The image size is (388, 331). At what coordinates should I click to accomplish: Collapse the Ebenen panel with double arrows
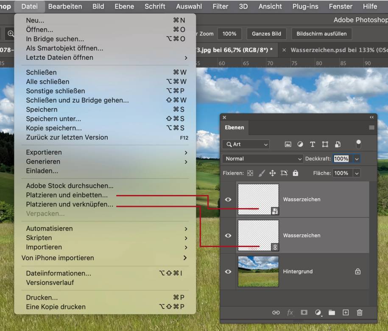click(x=371, y=117)
